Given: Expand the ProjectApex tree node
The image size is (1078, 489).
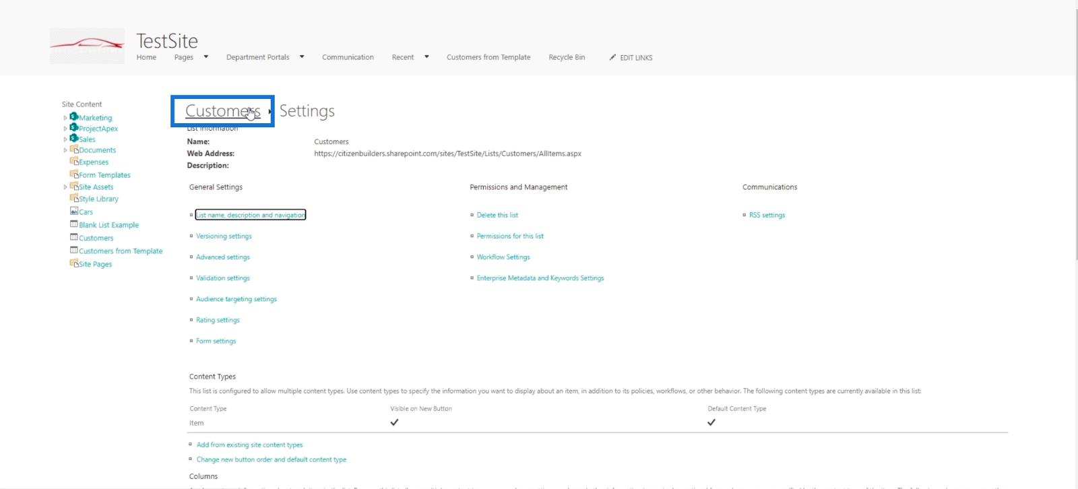Looking at the screenshot, I should (65, 129).
